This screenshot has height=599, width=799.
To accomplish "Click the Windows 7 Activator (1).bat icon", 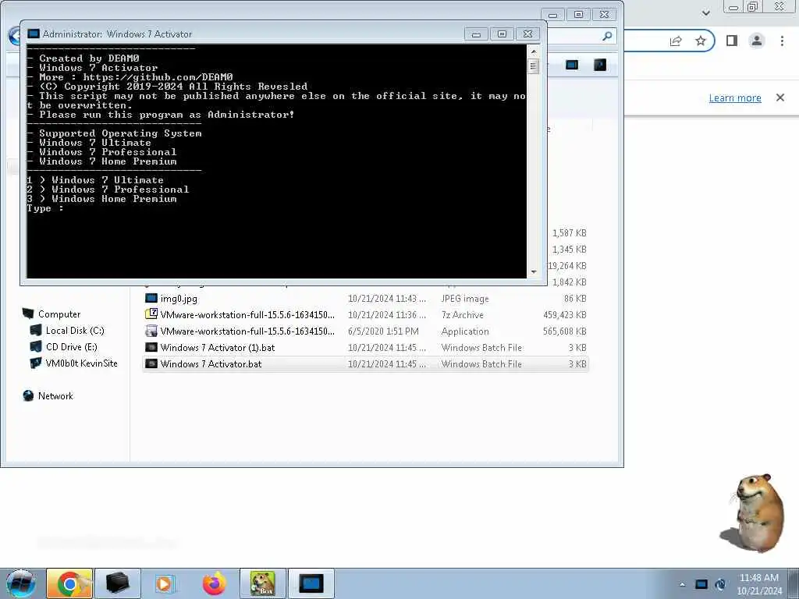I will pos(151,347).
